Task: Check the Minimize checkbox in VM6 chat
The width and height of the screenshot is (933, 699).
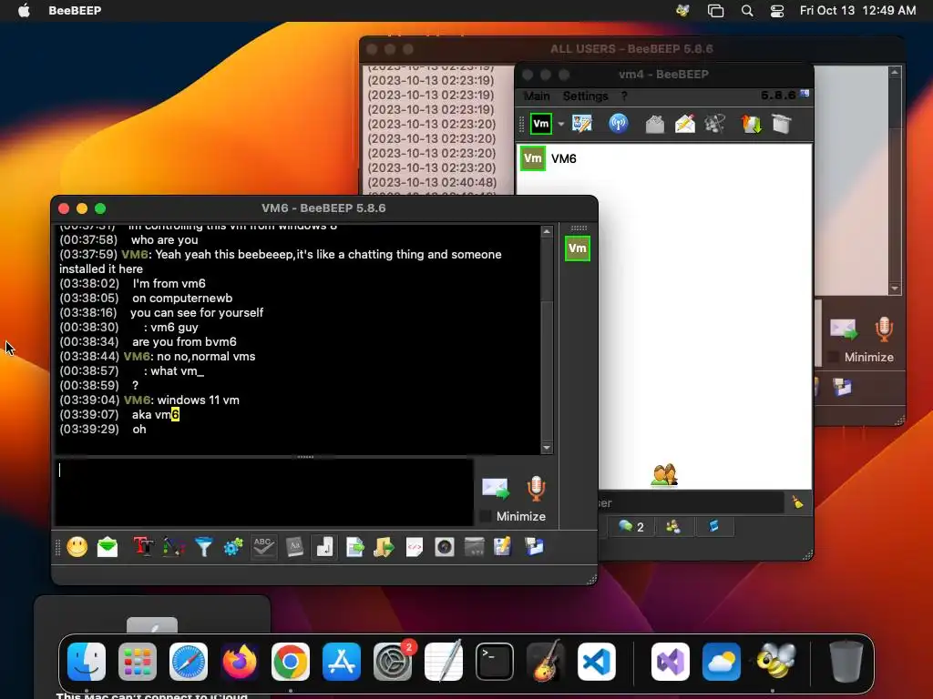Action: point(486,517)
